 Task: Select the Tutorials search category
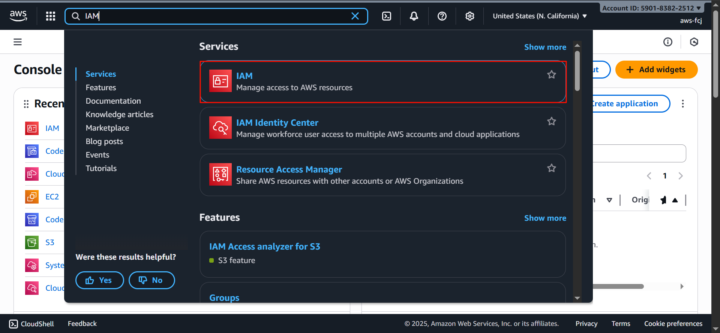[x=101, y=168]
